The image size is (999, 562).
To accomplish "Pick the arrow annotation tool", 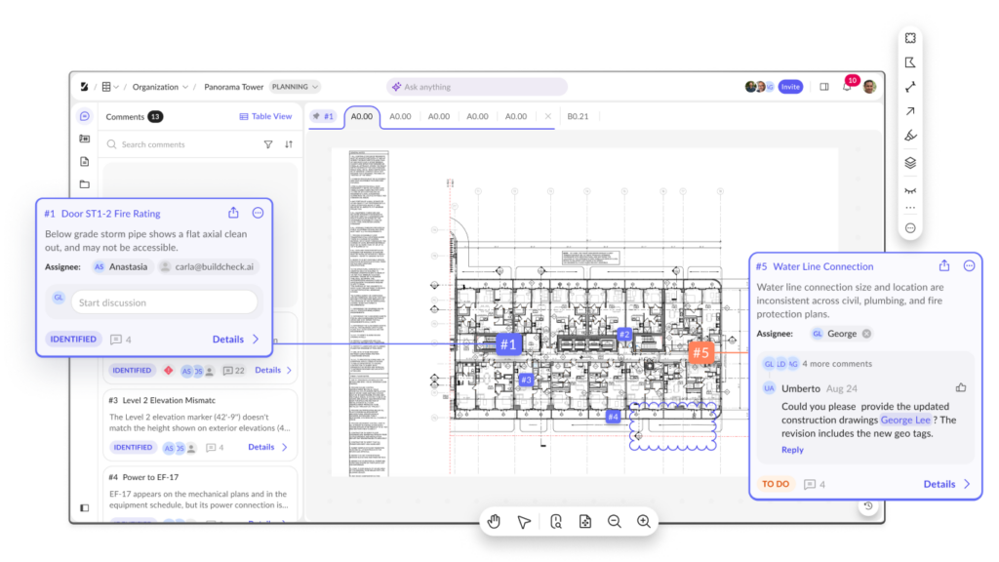I will click(909, 112).
